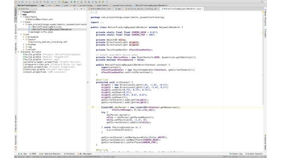281x158 pixels.
Task: Click the javamotiontracking breadcrumb
Action: coord(122,5)
